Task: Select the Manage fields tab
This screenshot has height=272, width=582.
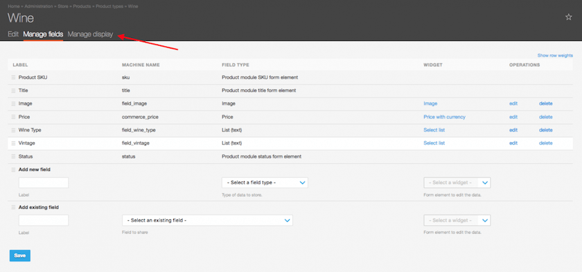Action: [43, 34]
